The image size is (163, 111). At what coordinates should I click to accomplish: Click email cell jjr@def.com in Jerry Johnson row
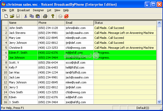[x=79, y=43]
